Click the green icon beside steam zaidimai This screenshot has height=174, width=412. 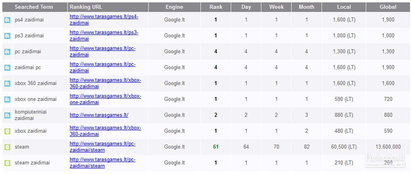[7, 163]
